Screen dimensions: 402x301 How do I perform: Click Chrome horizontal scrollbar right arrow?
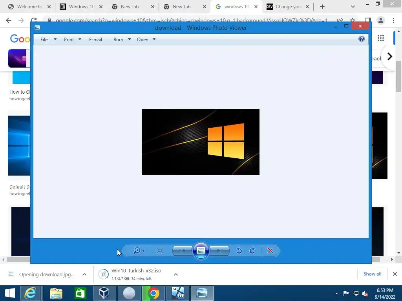coord(392,259)
